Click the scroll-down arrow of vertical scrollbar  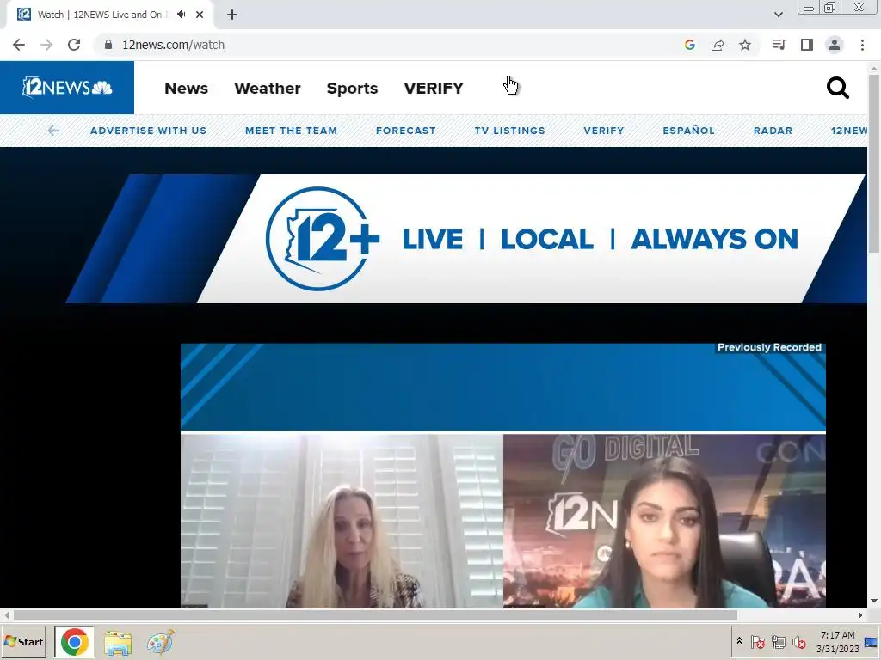point(874,601)
